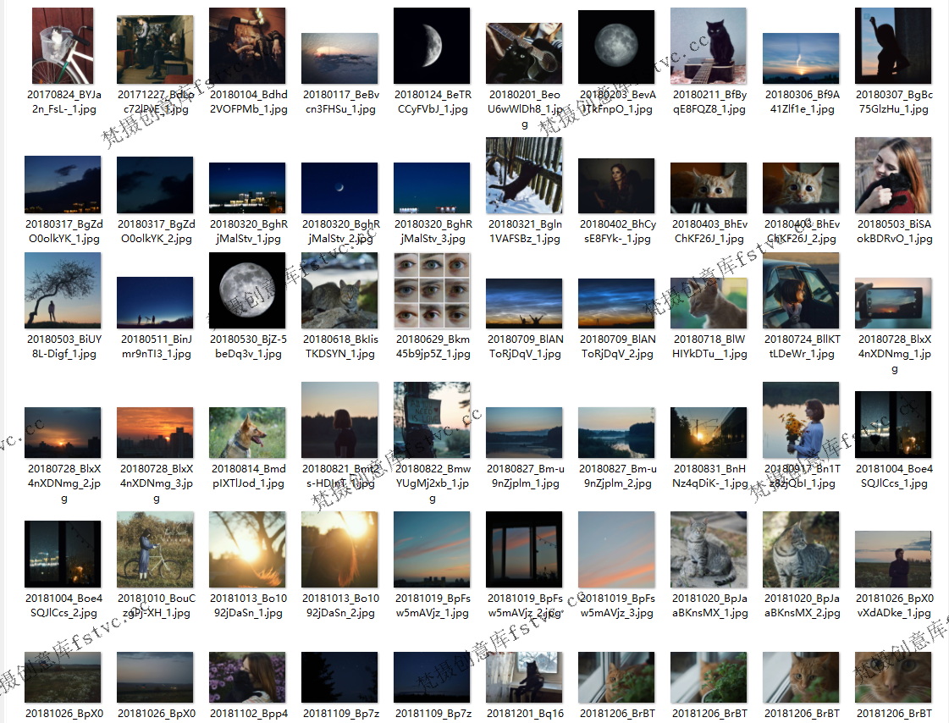The width and height of the screenshot is (949, 723).
Task: Click file name 20181026_BpX0vXdADke_1.jpg
Action: (894, 605)
